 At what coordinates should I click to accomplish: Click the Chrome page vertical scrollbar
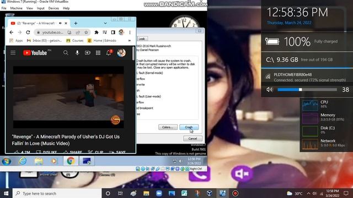pyautogui.click(x=133, y=53)
